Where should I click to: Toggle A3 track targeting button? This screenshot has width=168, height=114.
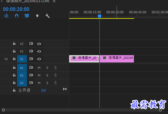(22, 83)
